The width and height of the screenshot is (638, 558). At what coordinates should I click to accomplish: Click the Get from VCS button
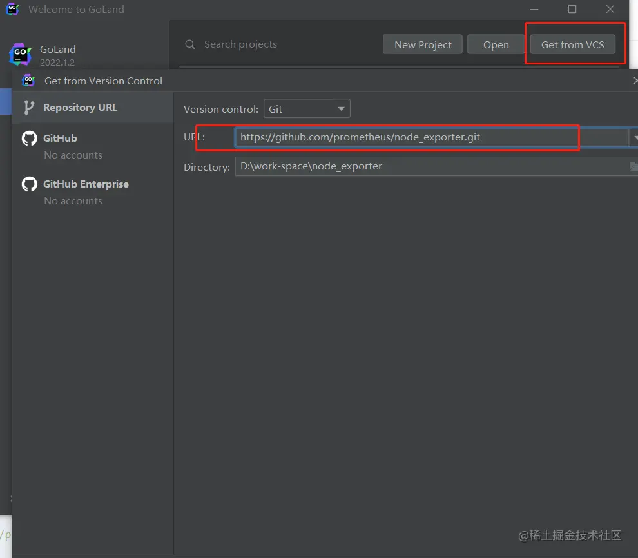pos(572,44)
